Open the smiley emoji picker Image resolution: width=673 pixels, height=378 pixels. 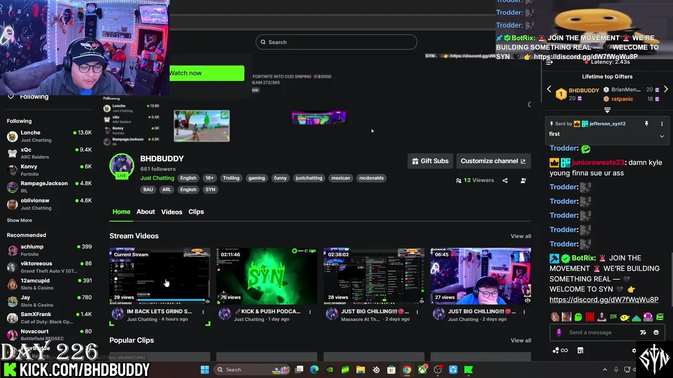pos(656,332)
